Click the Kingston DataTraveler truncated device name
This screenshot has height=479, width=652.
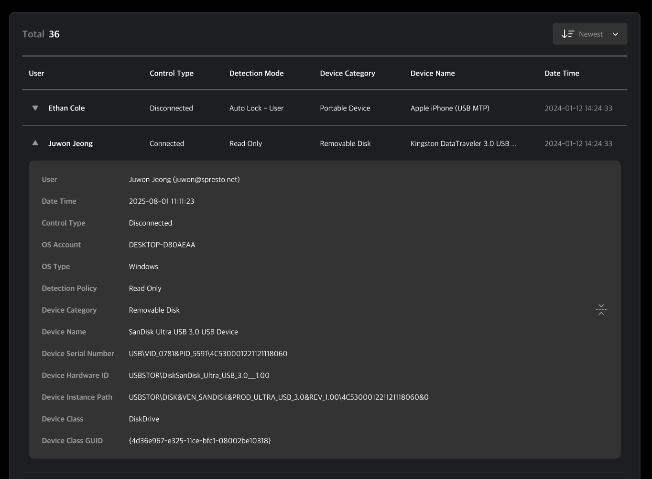coord(463,143)
